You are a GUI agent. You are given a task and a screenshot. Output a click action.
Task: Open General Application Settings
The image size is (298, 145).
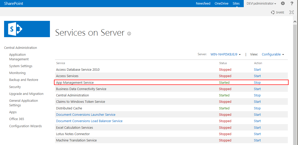click(24, 103)
